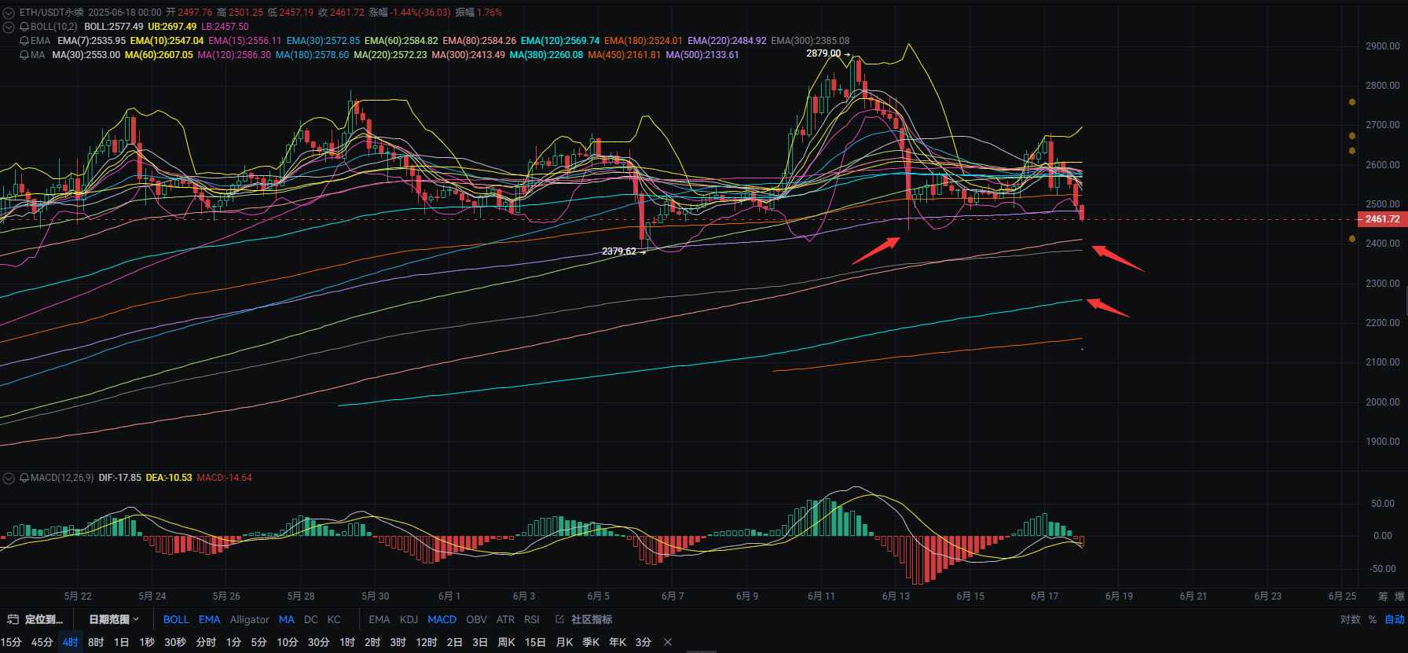The width and height of the screenshot is (1408, 653).
Task: Click the 自动 auto-scale button
Action: 1395,619
